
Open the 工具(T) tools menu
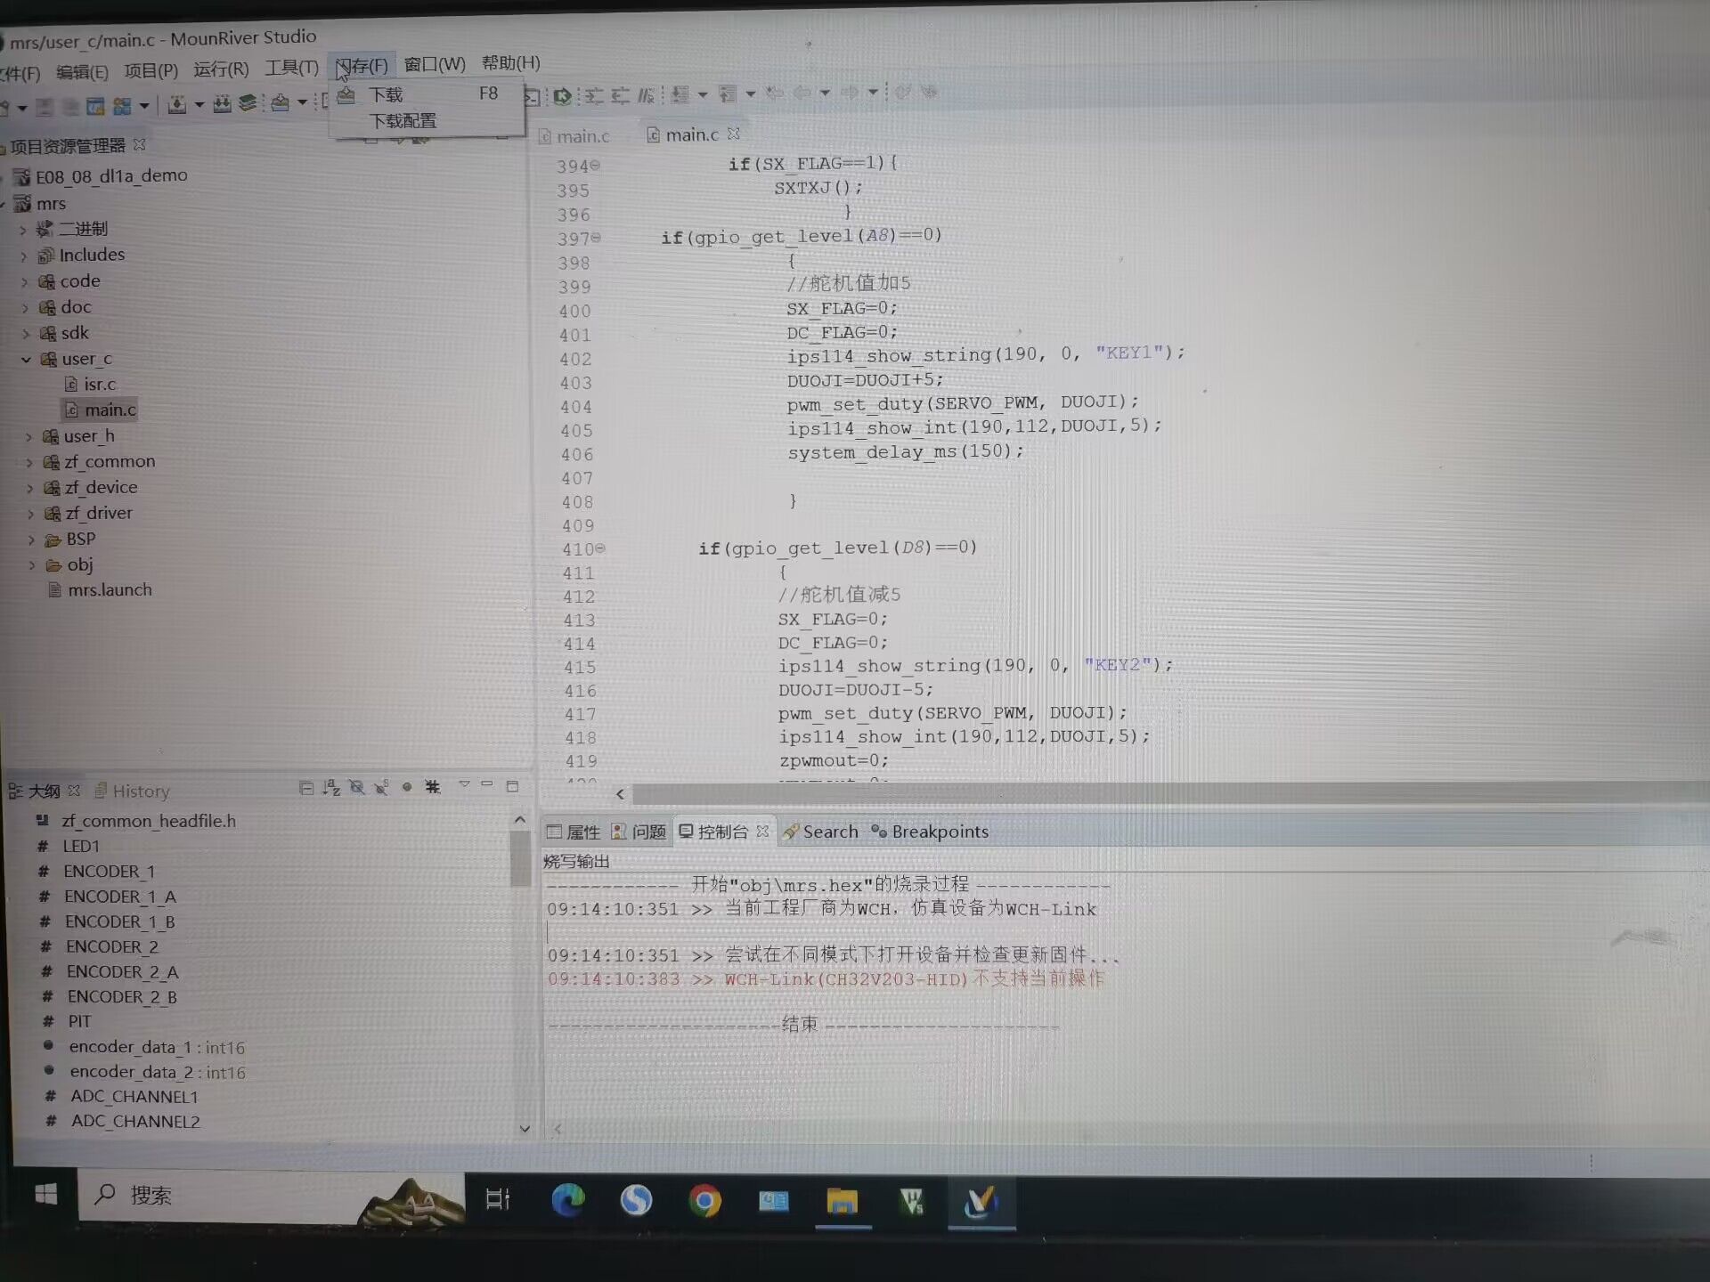291,68
